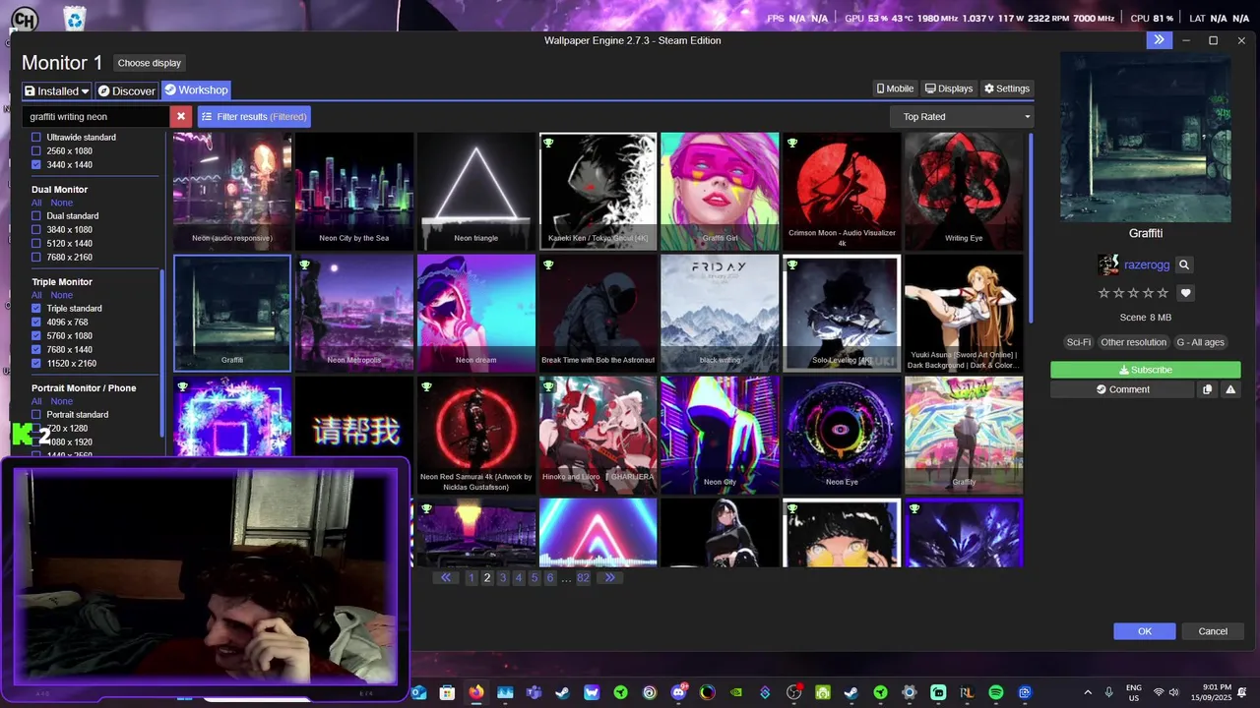Open the gear settings app in taskbar
The image size is (1260, 708).
(909, 692)
